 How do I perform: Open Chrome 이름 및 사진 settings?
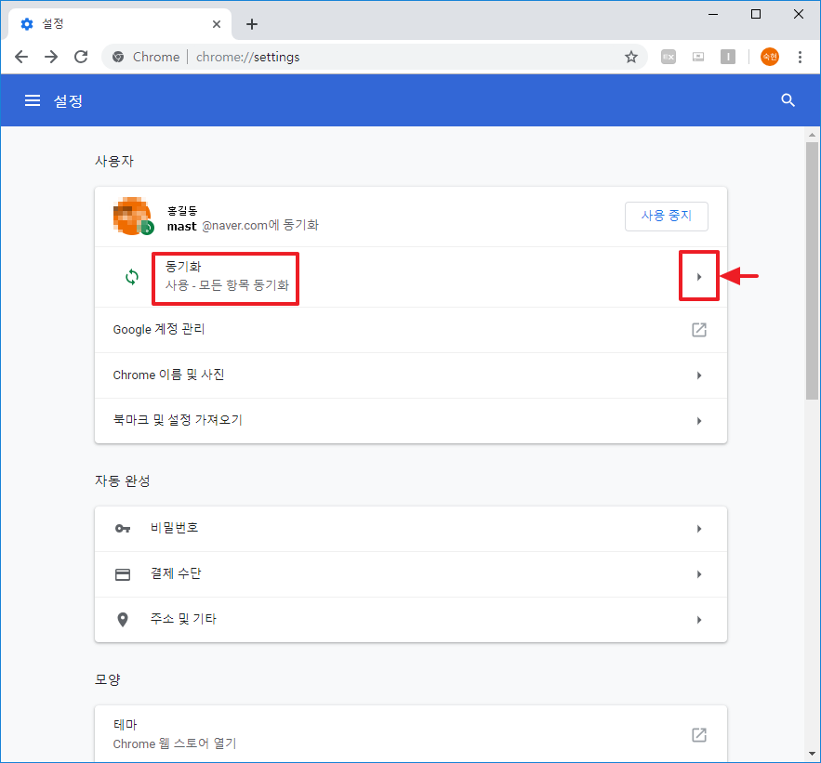(411, 375)
